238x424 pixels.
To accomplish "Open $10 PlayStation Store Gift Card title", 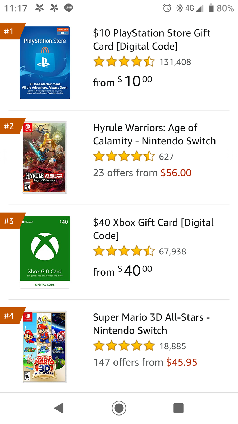I will (x=152, y=39).
